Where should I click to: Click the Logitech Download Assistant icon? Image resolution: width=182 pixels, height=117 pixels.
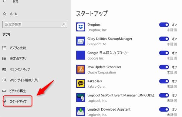tap(81, 112)
